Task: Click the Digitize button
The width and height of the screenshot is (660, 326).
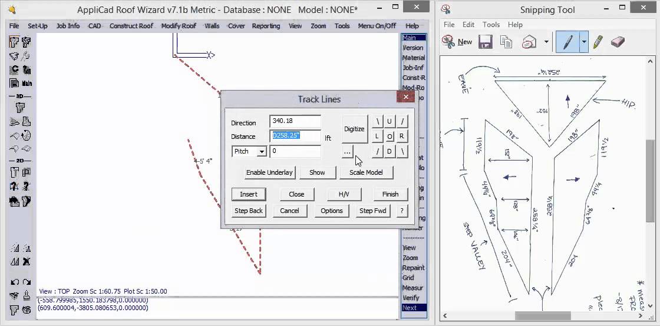Action: pyautogui.click(x=354, y=129)
